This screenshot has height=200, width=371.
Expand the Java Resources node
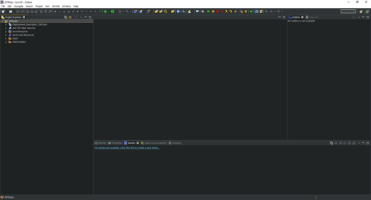pos(6,31)
